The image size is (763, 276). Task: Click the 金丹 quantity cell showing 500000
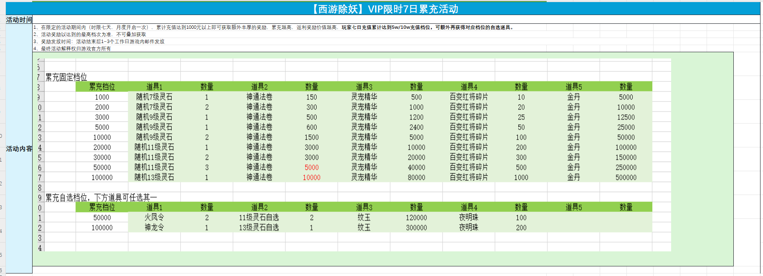pyautogui.click(x=626, y=177)
